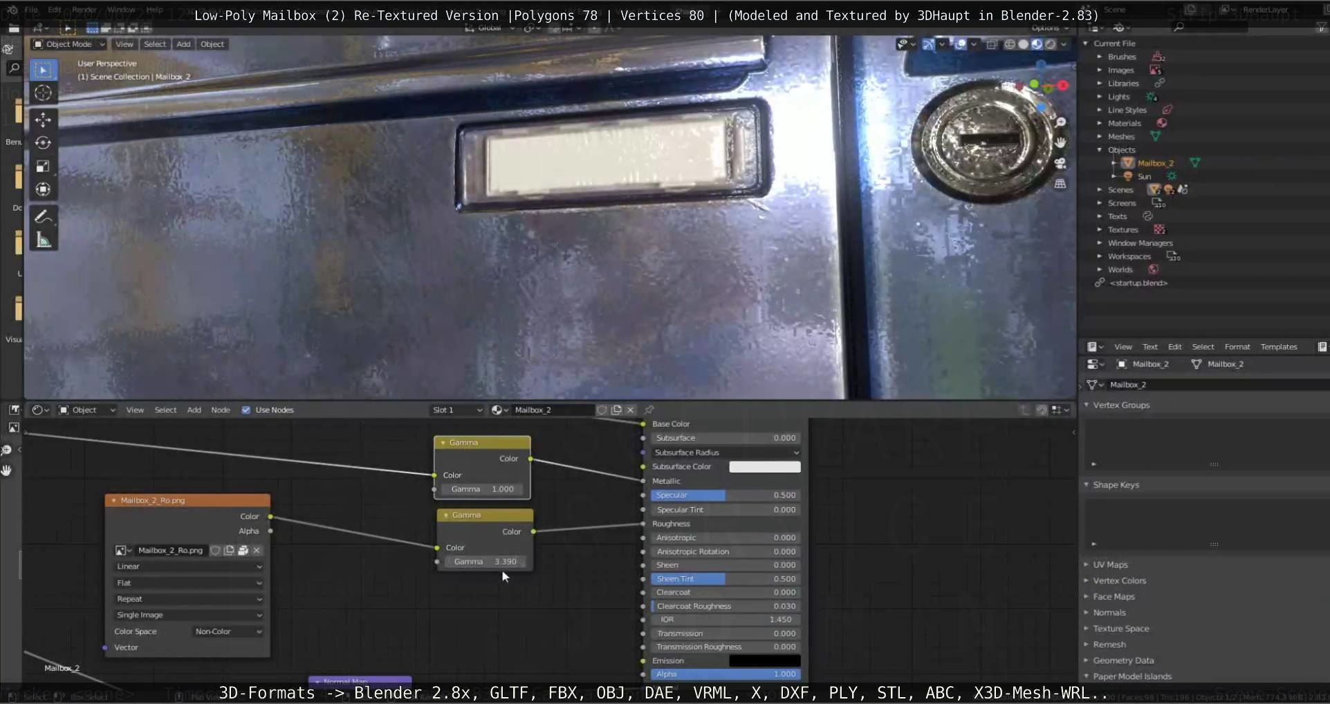The width and height of the screenshot is (1330, 704).
Task: Open the Format menu in text editor
Action: coord(1237,347)
